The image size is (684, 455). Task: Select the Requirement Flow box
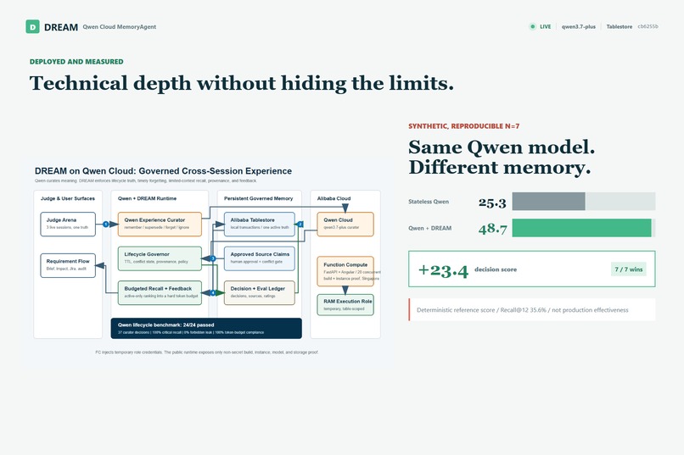point(68,265)
